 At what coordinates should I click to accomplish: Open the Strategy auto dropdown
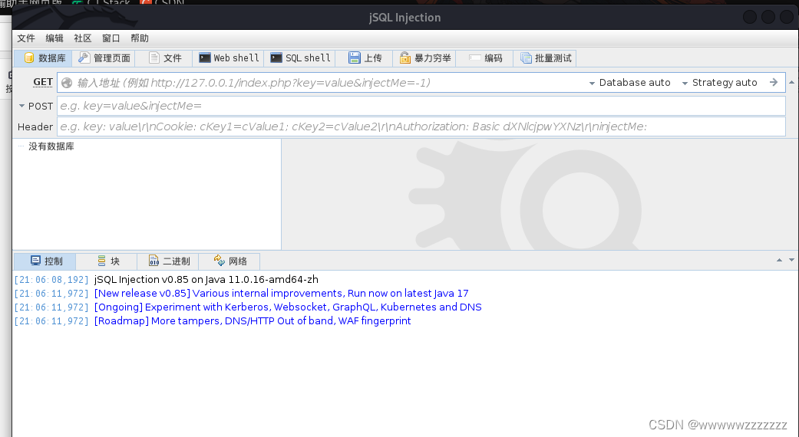pyautogui.click(x=719, y=82)
